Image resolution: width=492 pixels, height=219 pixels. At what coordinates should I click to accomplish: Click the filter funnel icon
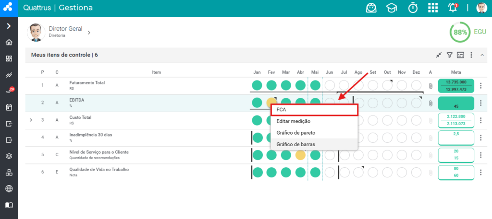click(x=449, y=55)
